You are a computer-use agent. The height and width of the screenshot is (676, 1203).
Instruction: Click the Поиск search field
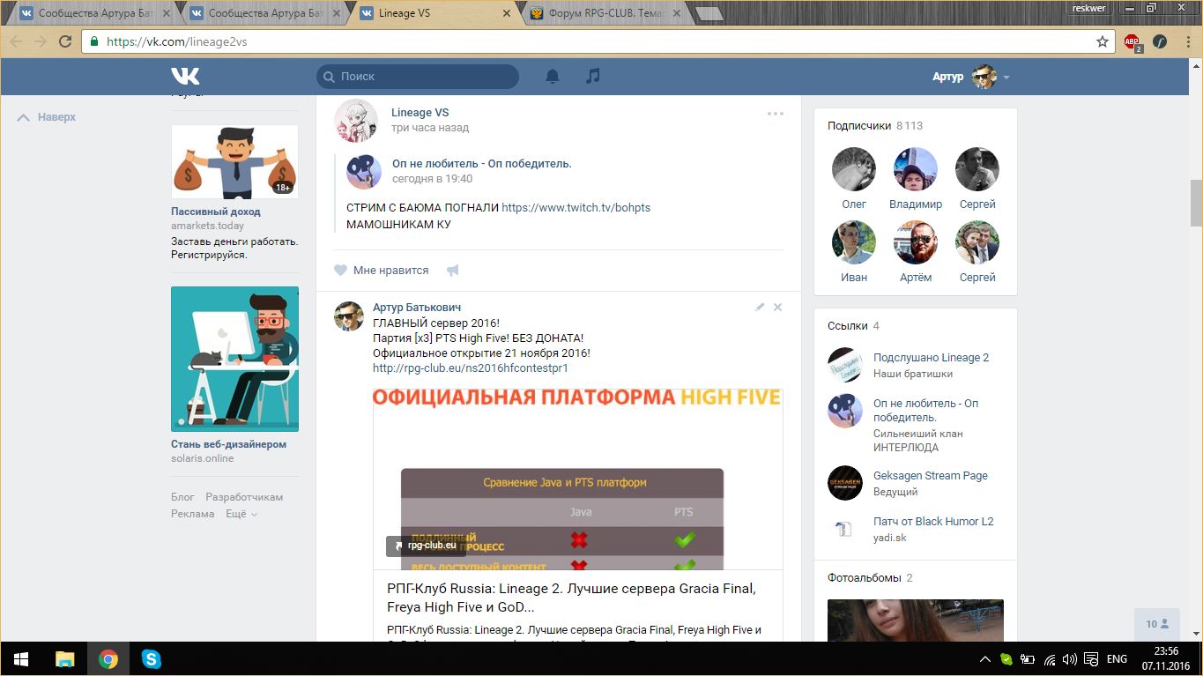(418, 77)
